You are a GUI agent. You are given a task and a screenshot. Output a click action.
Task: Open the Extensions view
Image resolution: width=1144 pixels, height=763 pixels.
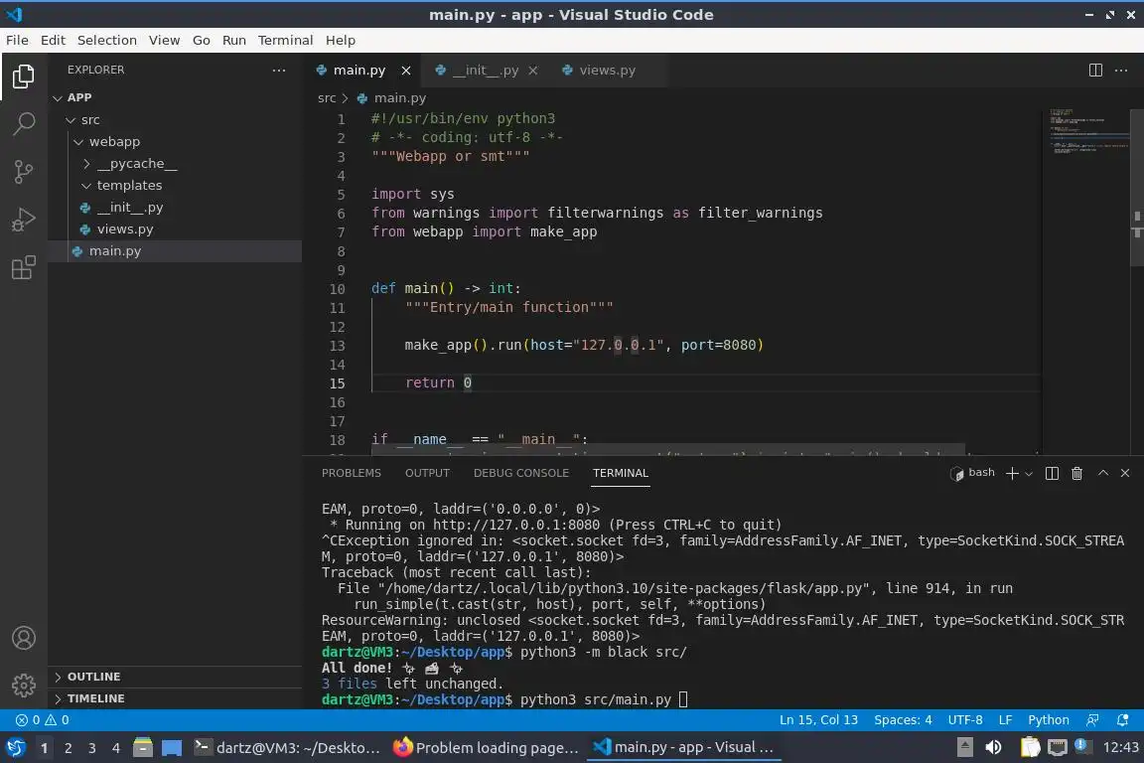pyautogui.click(x=24, y=267)
